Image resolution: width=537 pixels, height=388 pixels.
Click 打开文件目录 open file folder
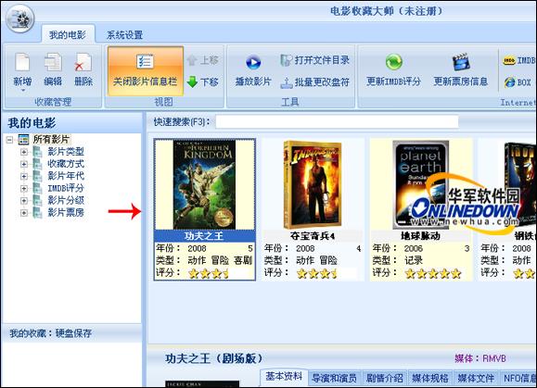click(314, 60)
